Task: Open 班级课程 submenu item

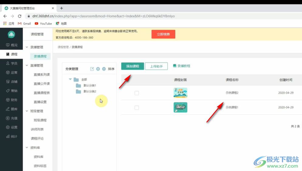Action: [x=40, y=120]
